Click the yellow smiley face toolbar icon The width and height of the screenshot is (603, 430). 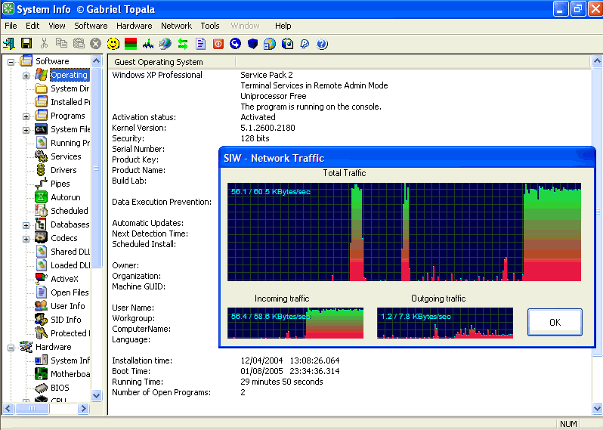tap(113, 44)
